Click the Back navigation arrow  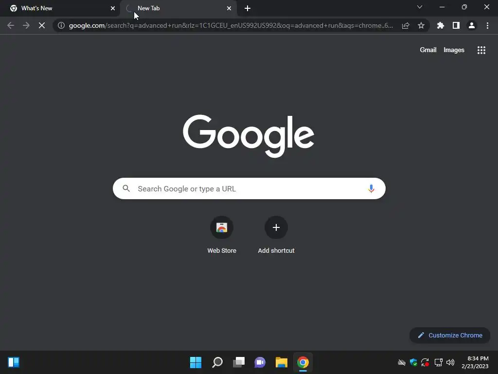[x=11, y=25]
